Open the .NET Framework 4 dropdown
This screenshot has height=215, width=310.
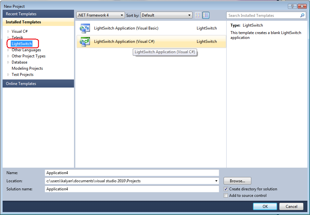click(100, 15)
